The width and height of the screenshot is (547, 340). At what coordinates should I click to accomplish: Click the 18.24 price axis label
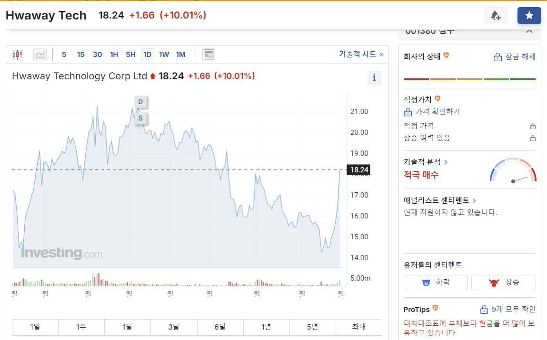click(358, 170)
